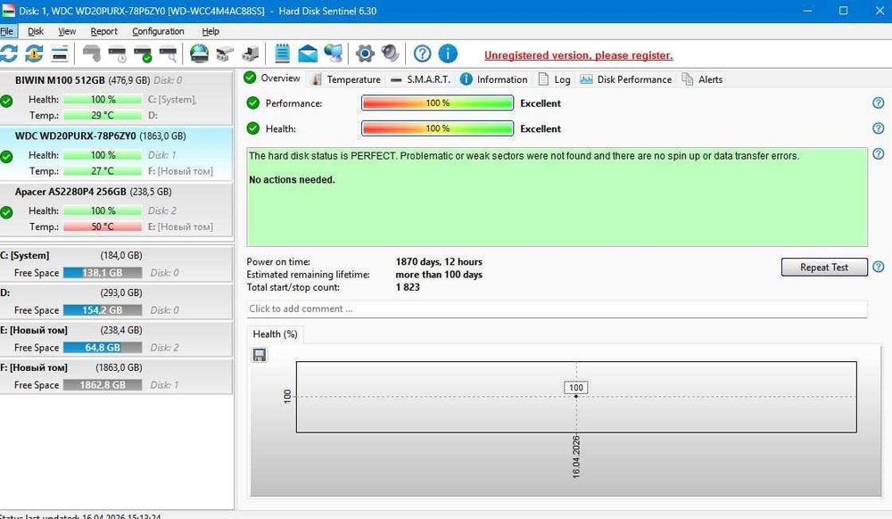Click green check icon beside Health label
Screen dimensions: 892x519
[253, 128]
